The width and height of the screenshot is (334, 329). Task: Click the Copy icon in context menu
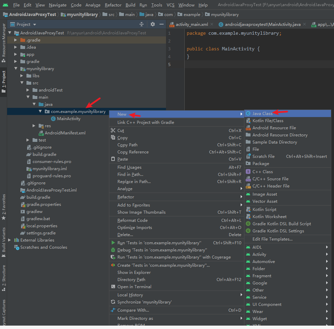pos(113,137)
